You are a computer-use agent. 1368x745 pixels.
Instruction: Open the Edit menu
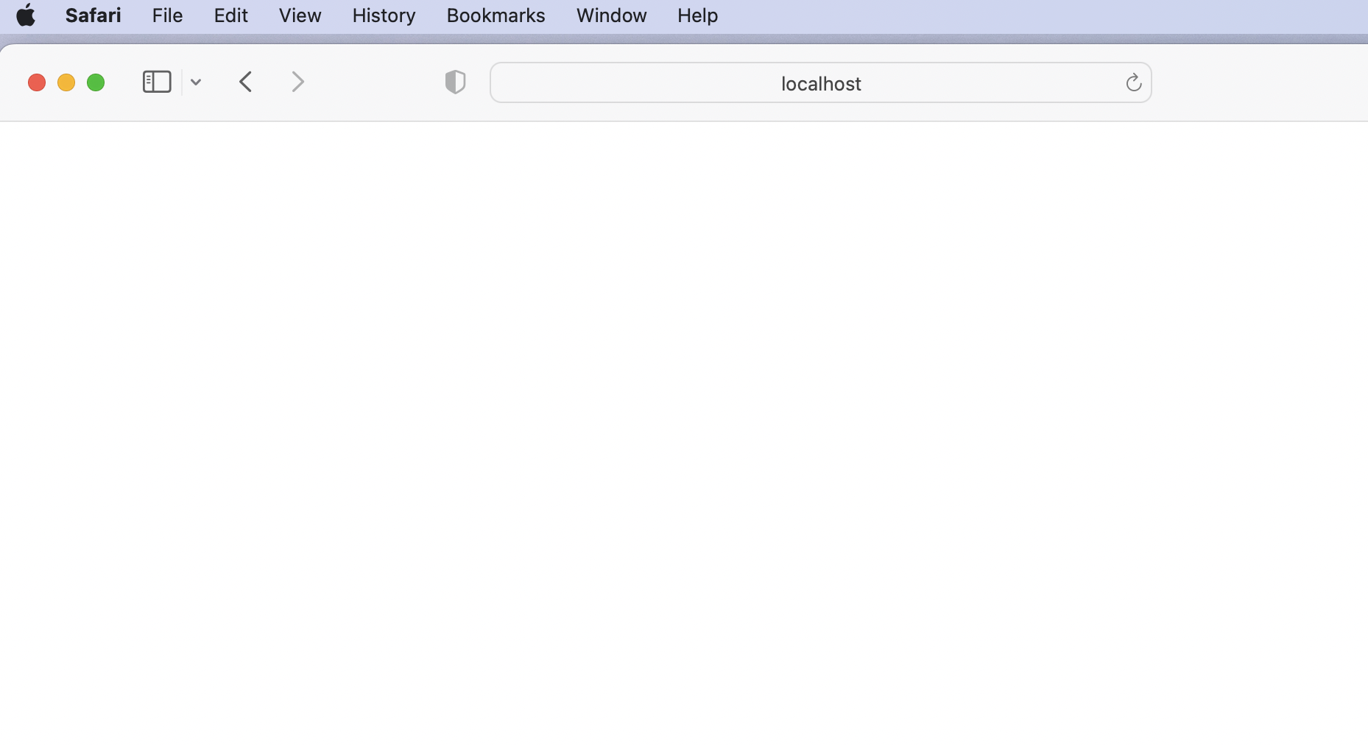pyautogui.click(x=230, y=15)
